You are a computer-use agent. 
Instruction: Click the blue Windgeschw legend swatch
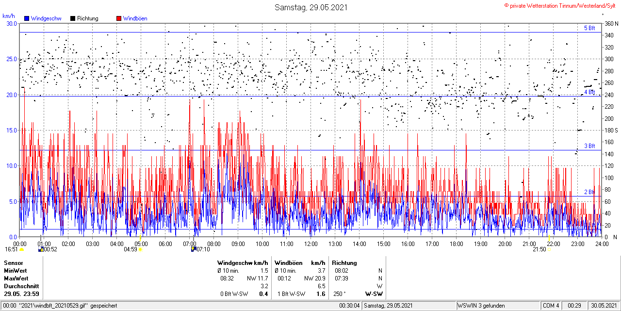click(27, 18)
